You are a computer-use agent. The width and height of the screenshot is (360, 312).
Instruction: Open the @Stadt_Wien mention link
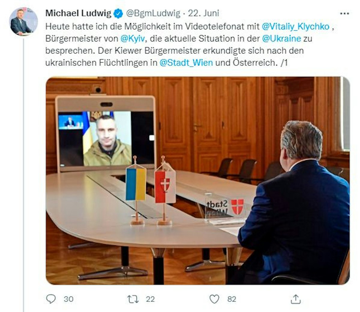click(186, 62)
